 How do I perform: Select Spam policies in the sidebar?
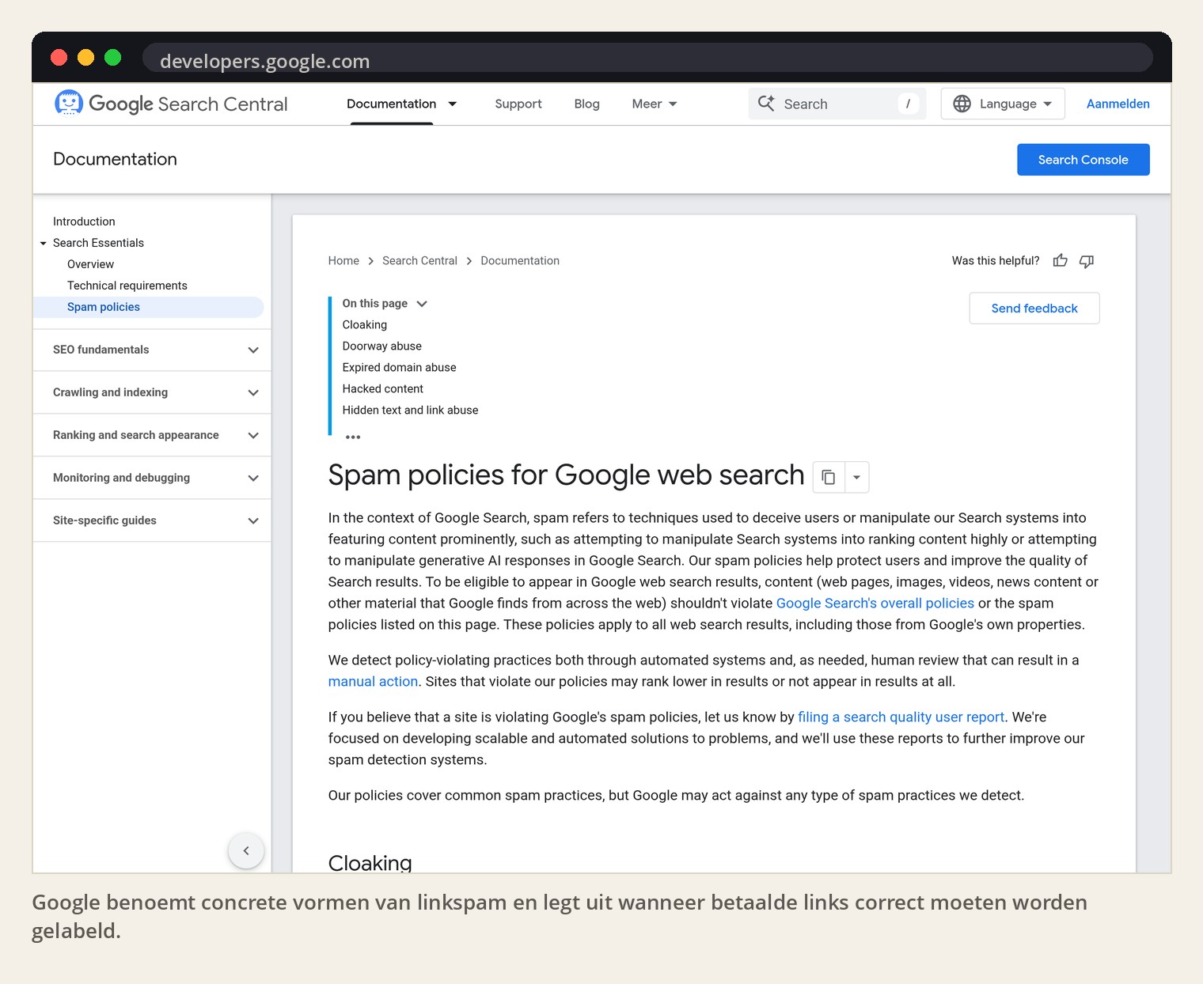149,307
